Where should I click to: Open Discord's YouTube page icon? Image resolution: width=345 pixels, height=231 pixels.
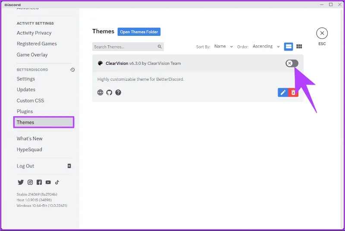[x=48, y=182]
